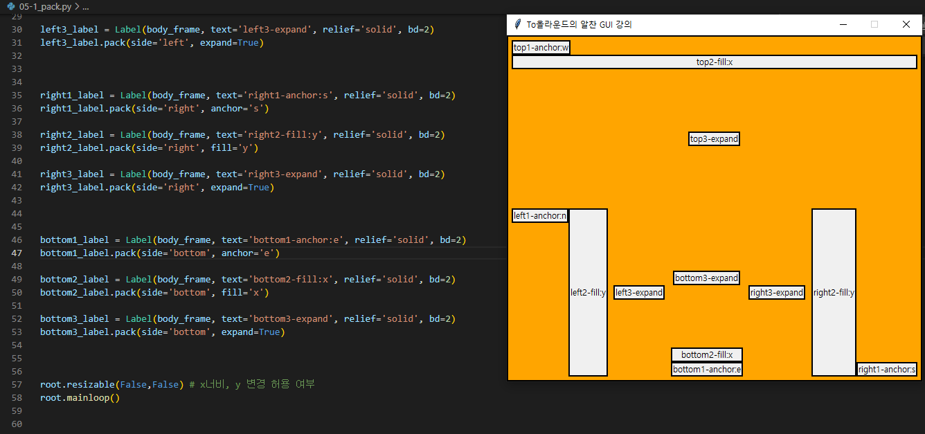Click right1_label.pack anchor='s' code line

pos(154,109)
